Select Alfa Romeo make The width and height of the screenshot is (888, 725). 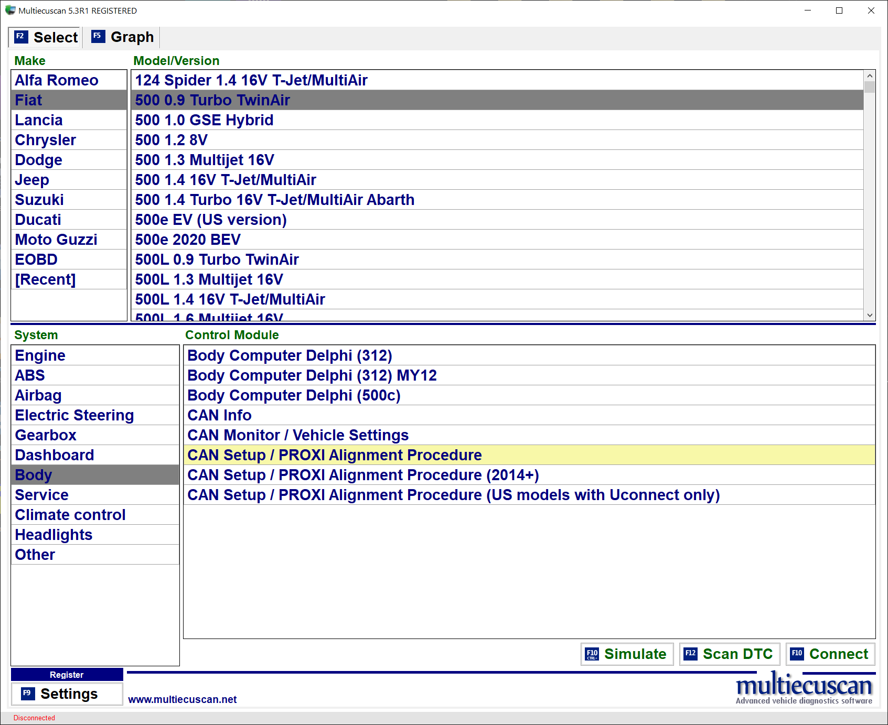click(69, 80)
